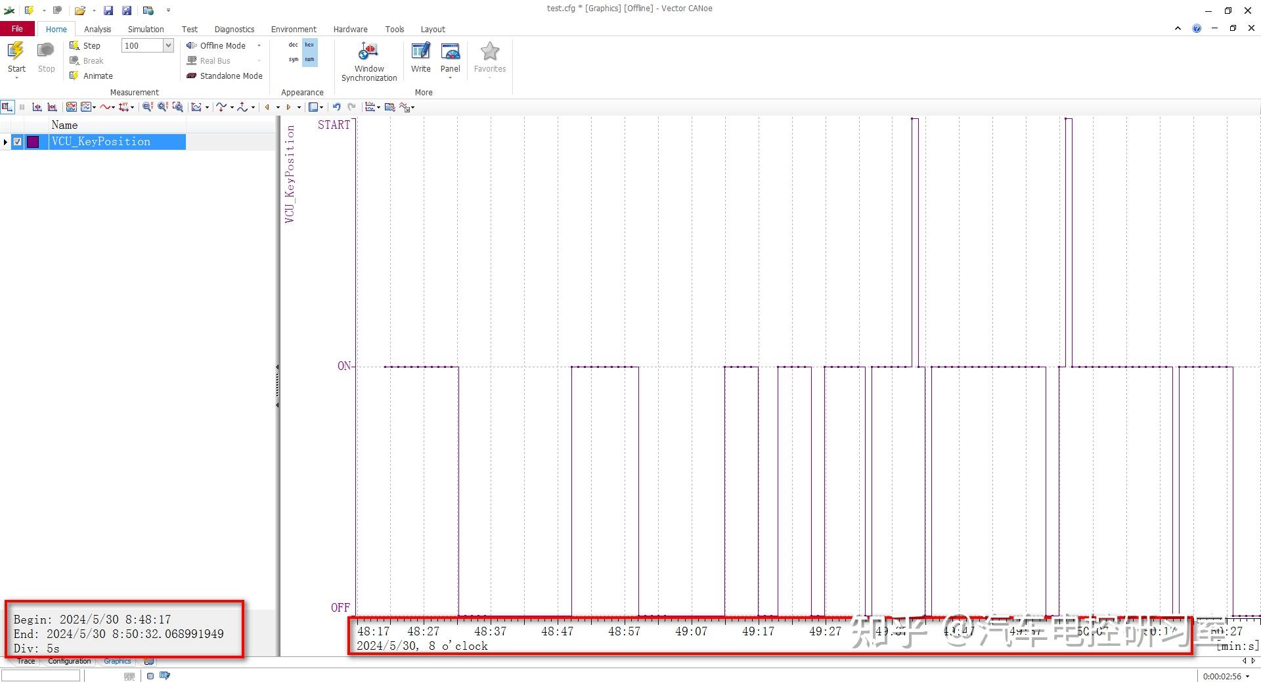Image resolution: width=1261 pixels, height=682 pixels.
Task: Toggle the legend view icon at toolbar start
Action: click(7, 107)
